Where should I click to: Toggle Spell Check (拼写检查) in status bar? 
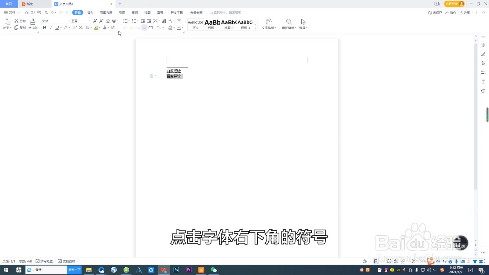point(44,261)
